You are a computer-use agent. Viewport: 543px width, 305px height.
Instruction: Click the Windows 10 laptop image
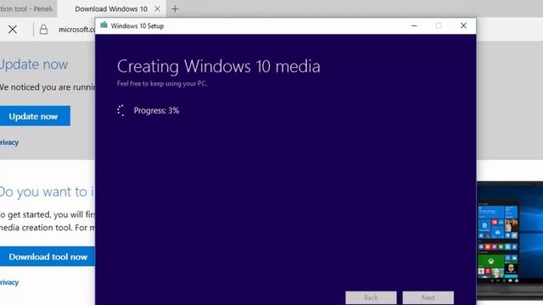[x=510, y=241]
